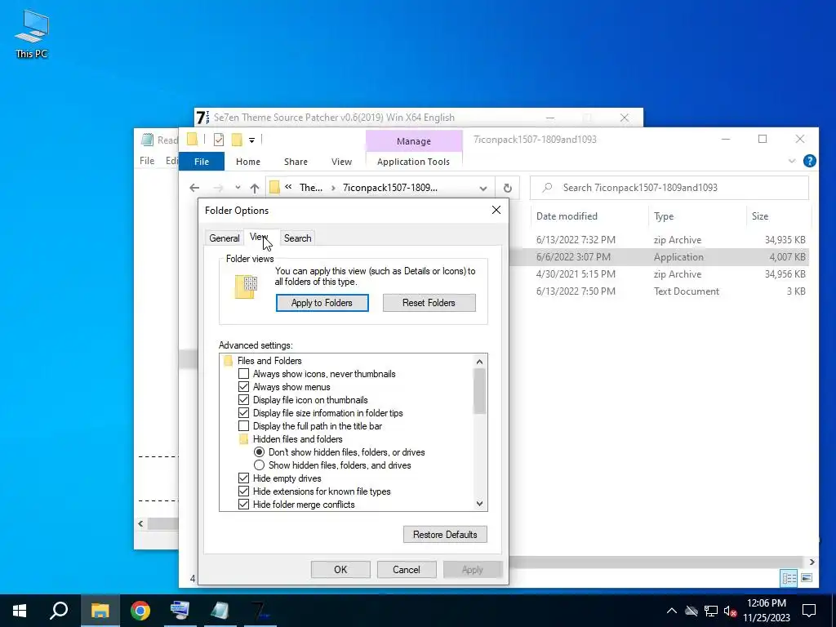Image resolution: width=836 pixels, height=627 pixels.
Task: Open the Explorer View ribbon tab
Action: coord(341,162)
